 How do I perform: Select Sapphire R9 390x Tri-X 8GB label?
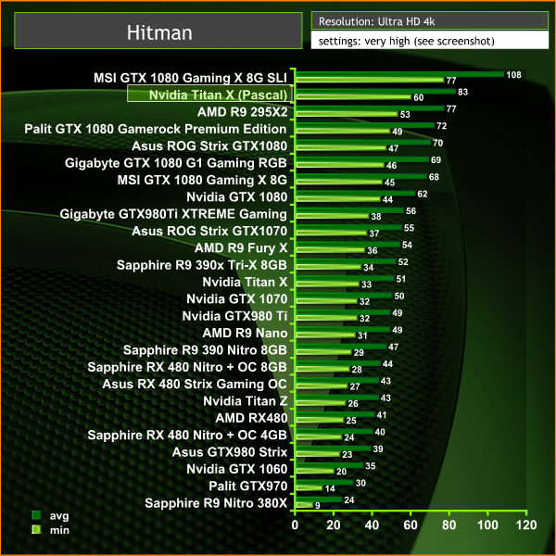pos(202,265)
